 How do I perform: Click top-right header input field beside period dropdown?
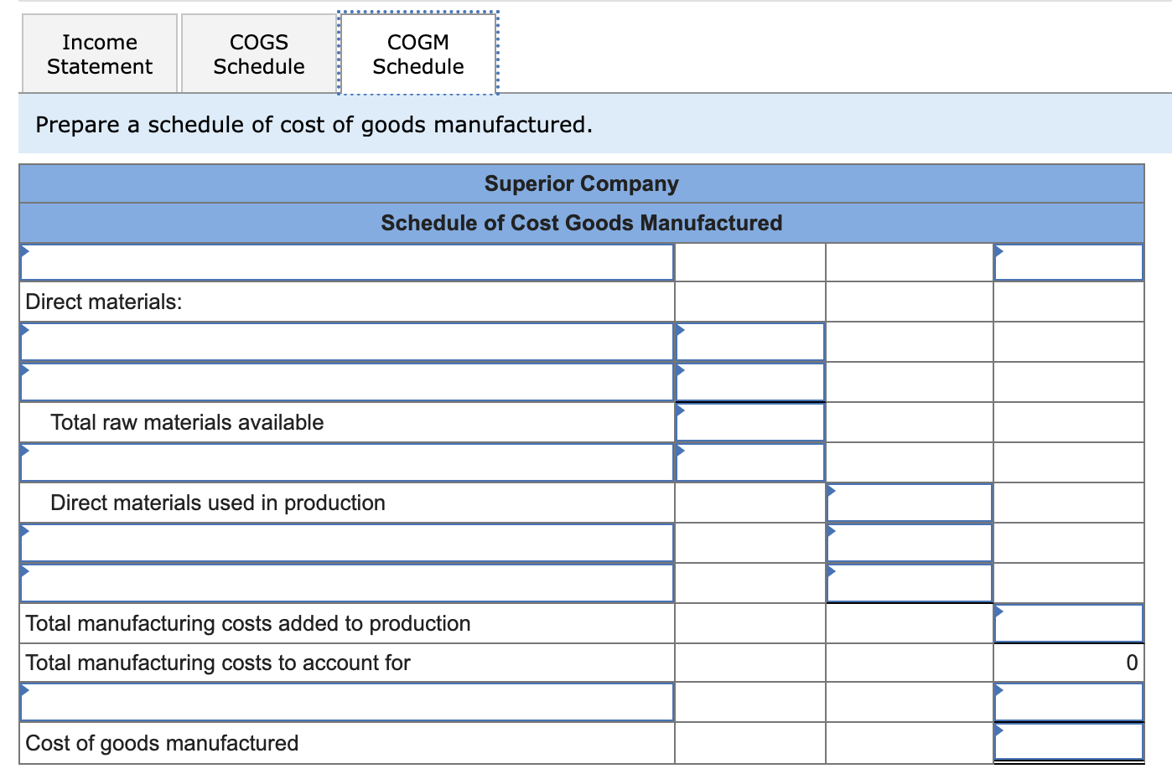pyautogui.click(x=1069, y=262)
